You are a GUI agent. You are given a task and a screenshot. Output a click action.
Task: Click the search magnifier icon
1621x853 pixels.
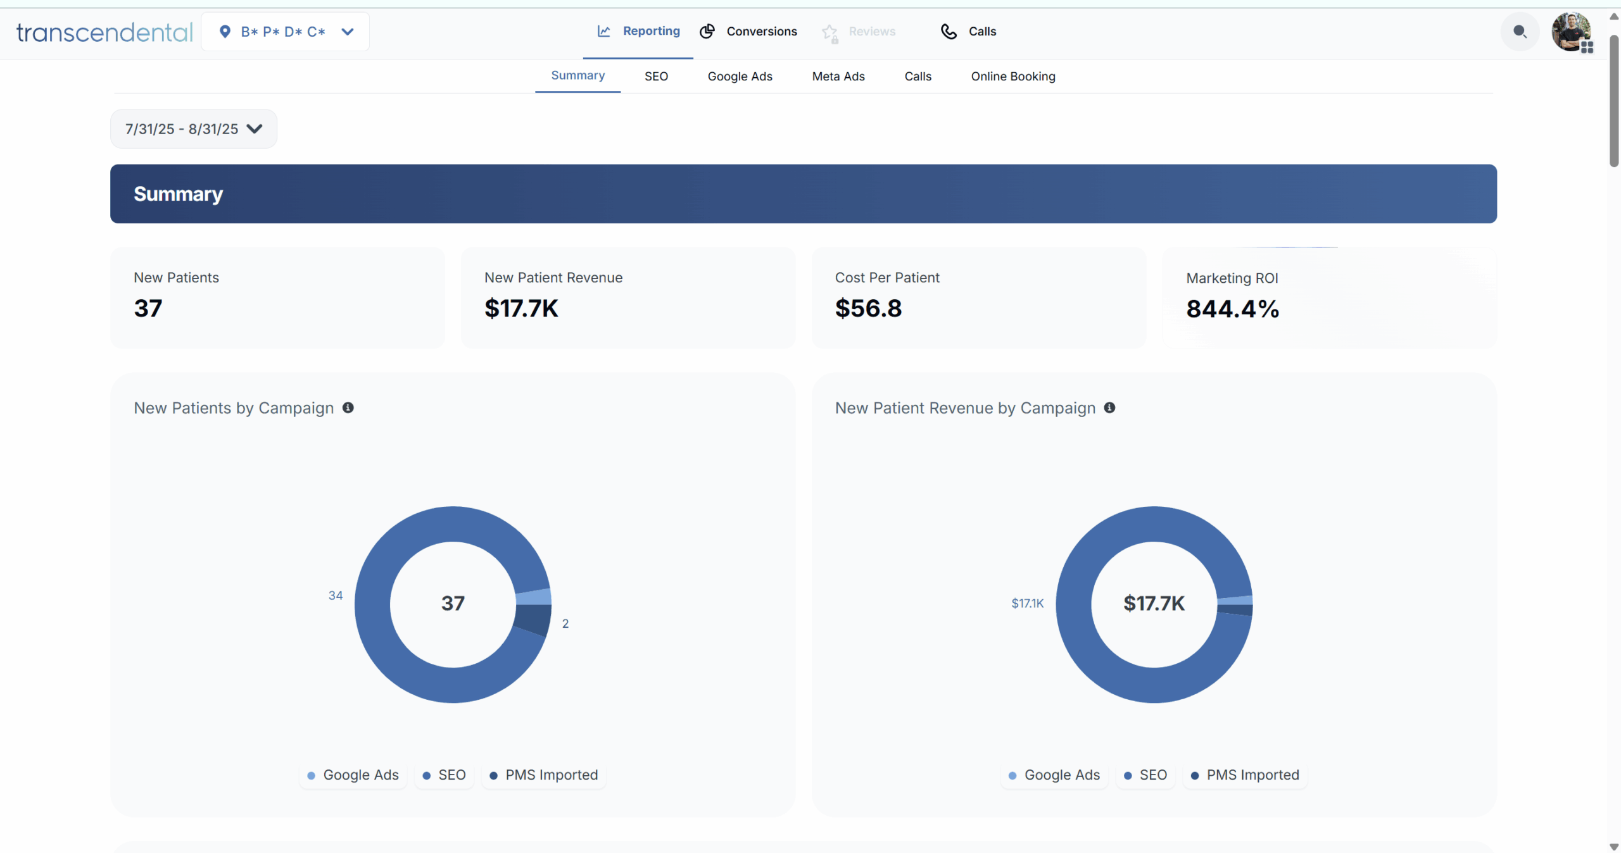click(x=1519, y=31)
